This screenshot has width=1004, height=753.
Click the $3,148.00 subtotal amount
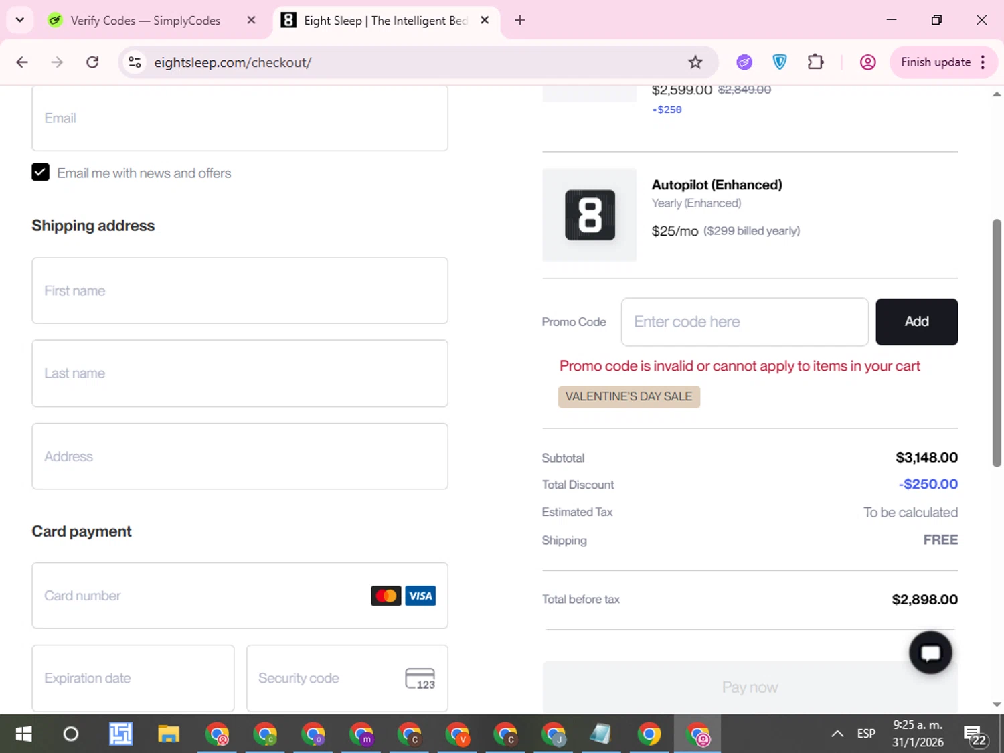point(927,457)
